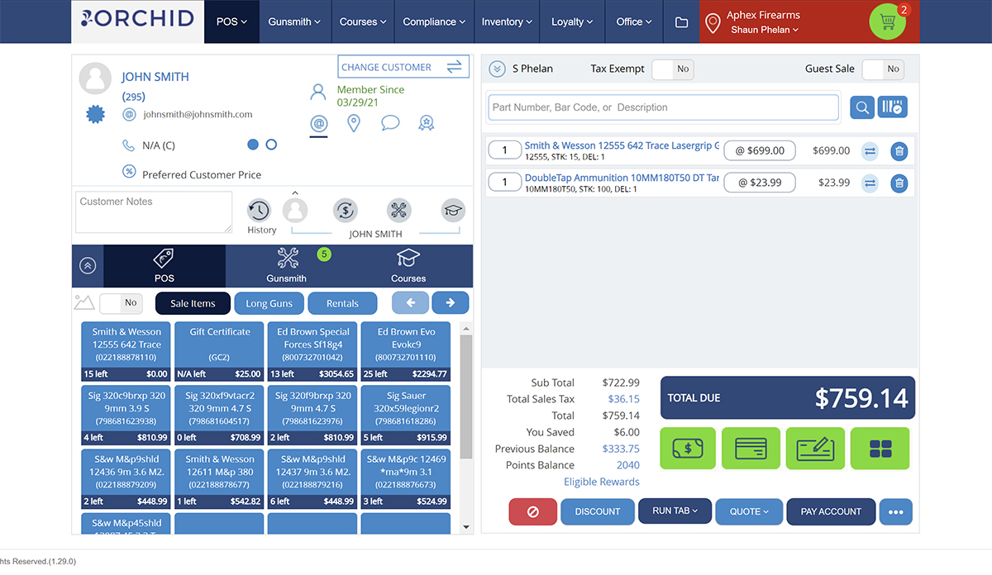Select the filled blue phone radio dot

(x=253, y=145)
